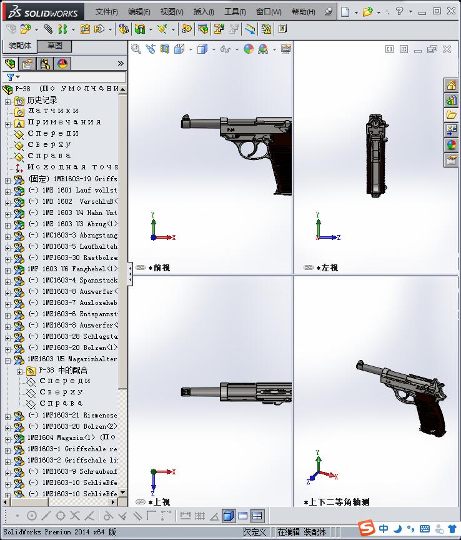The image size is (461, 540).
Task: Toggle the grid display icon in sketch toolbar
Action: pyautogui.click(x=200, y=516)
